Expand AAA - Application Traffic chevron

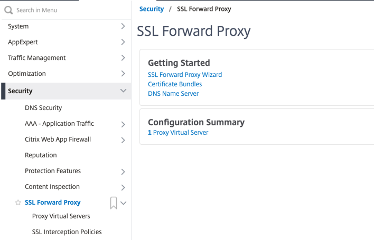(123, 124)
